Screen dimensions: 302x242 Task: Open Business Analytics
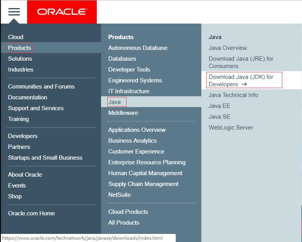coord(132,141)
